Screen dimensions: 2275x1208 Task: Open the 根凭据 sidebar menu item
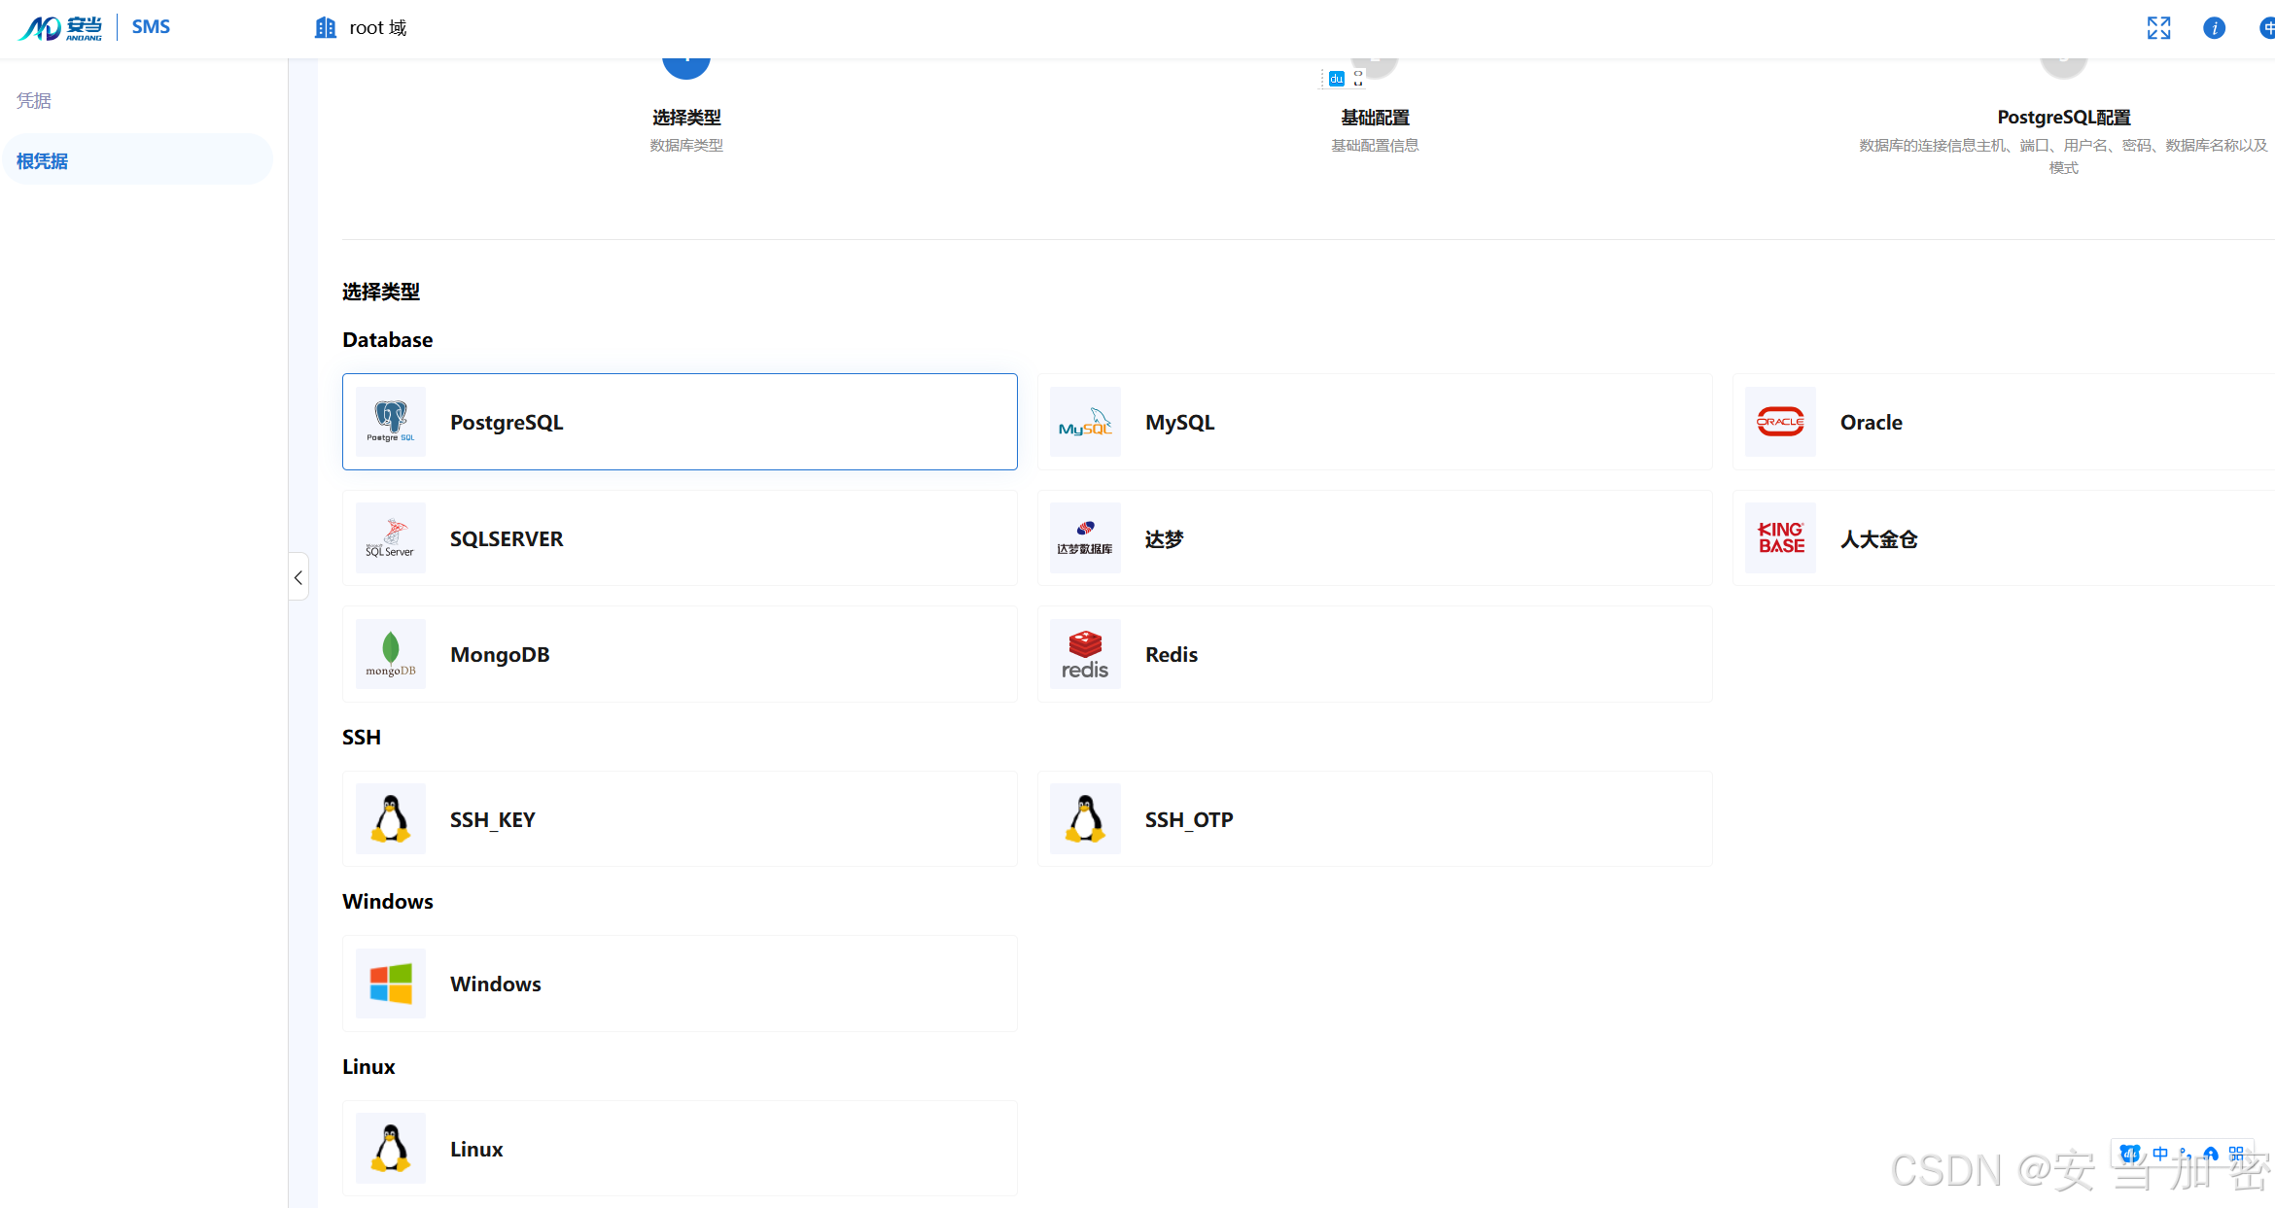pyautogui.click(x=43, y=161)
